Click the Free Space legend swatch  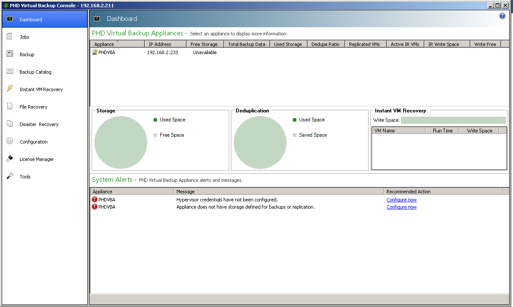(156, 135)
